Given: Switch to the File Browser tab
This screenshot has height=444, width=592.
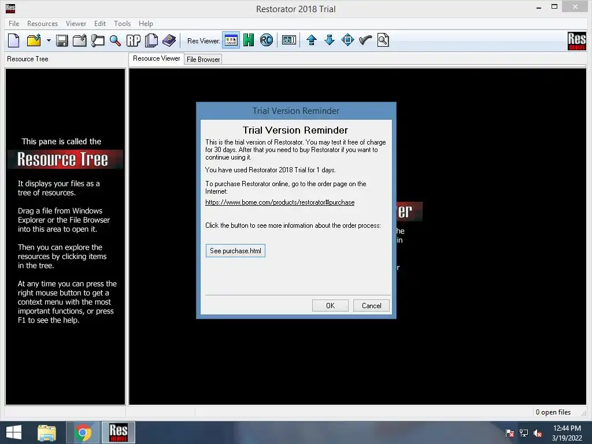Looking at the screenshot, I should pyautogui.click(x=203, y=60).
